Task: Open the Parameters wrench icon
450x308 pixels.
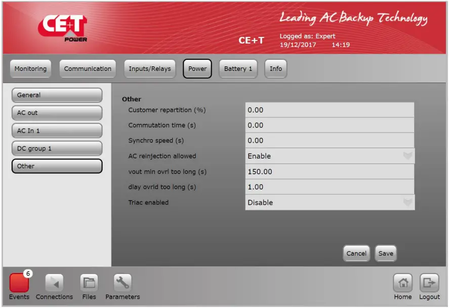Action: (122, 283)
